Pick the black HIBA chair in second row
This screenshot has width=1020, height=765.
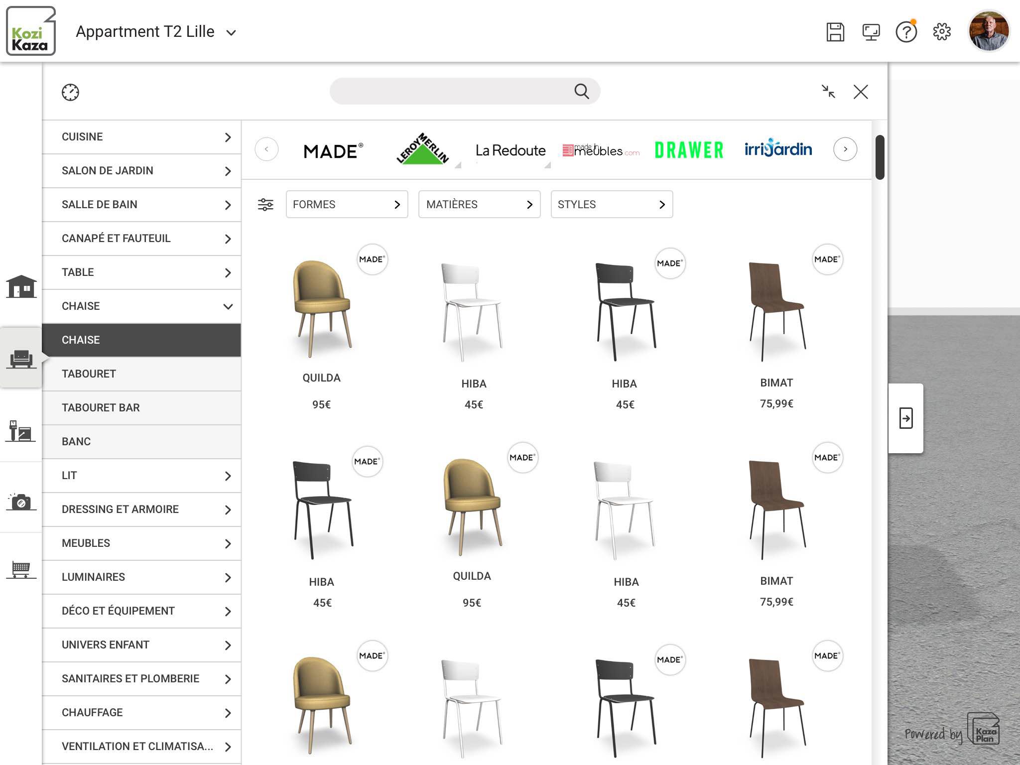click(323, 510)
